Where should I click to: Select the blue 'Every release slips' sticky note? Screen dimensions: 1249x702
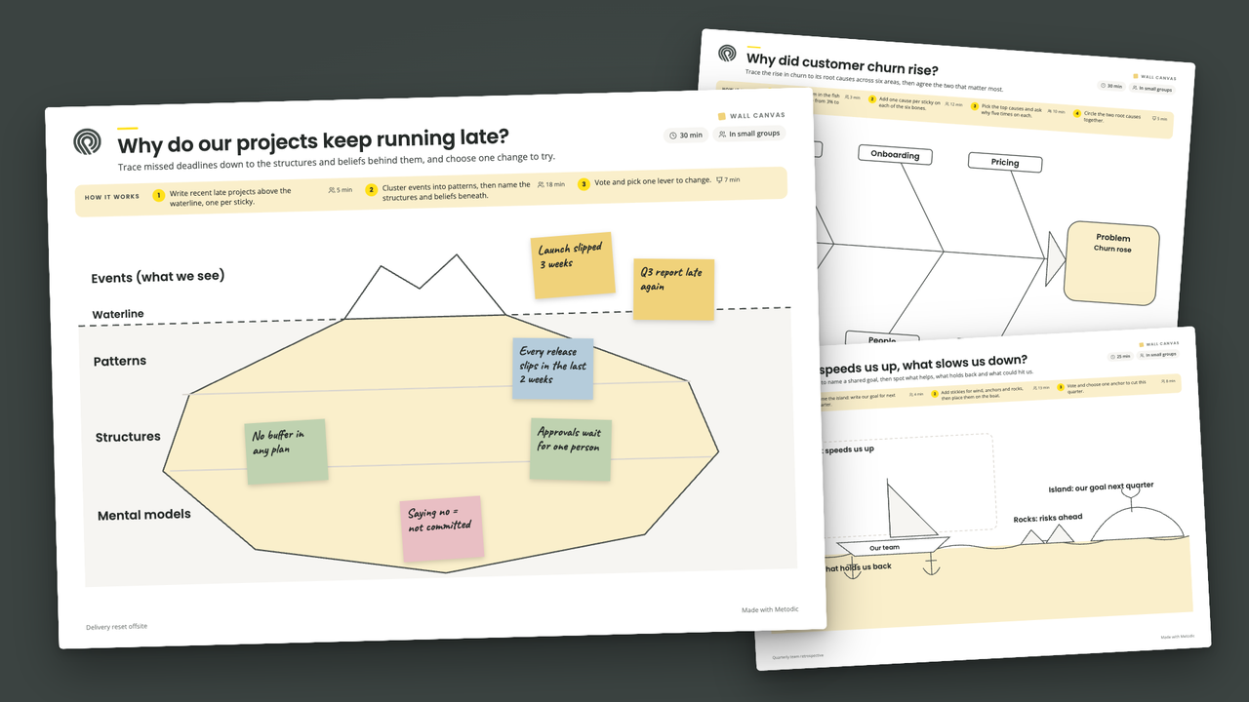coord(553,369)
